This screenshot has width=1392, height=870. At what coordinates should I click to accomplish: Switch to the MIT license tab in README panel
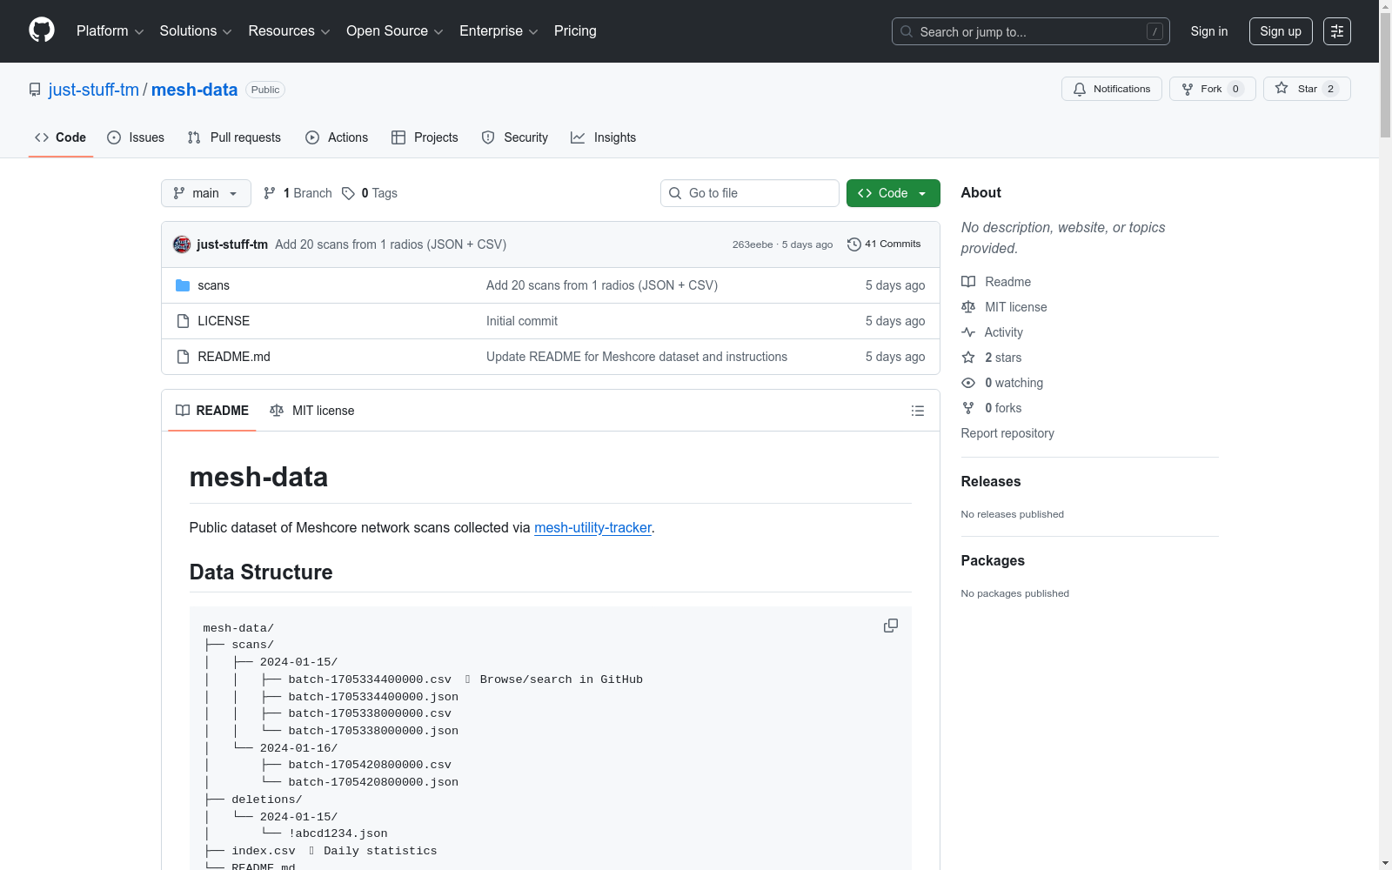pos(312,411)
